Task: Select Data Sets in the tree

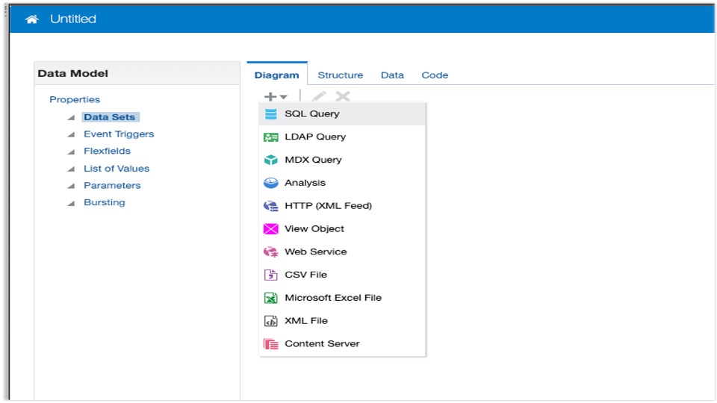Action: coord(110,117)
